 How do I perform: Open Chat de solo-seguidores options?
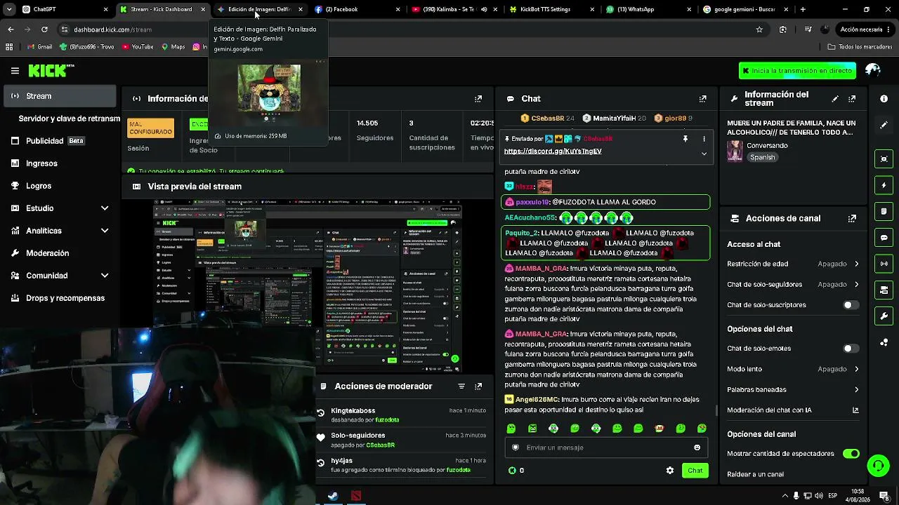[x=793, y=285]
